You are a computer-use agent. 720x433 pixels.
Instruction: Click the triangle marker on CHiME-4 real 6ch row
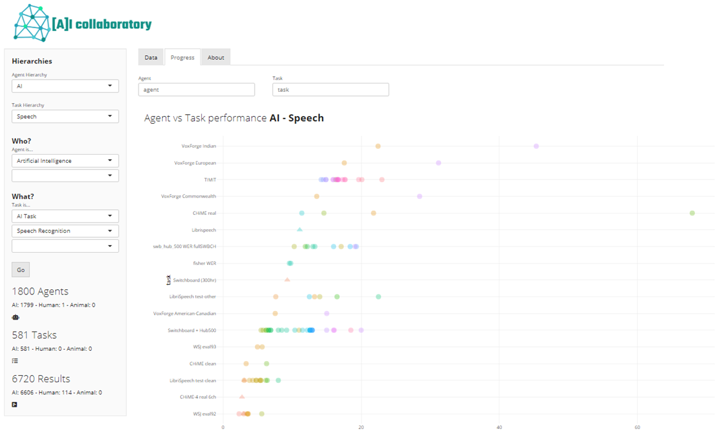click(242, 397)
